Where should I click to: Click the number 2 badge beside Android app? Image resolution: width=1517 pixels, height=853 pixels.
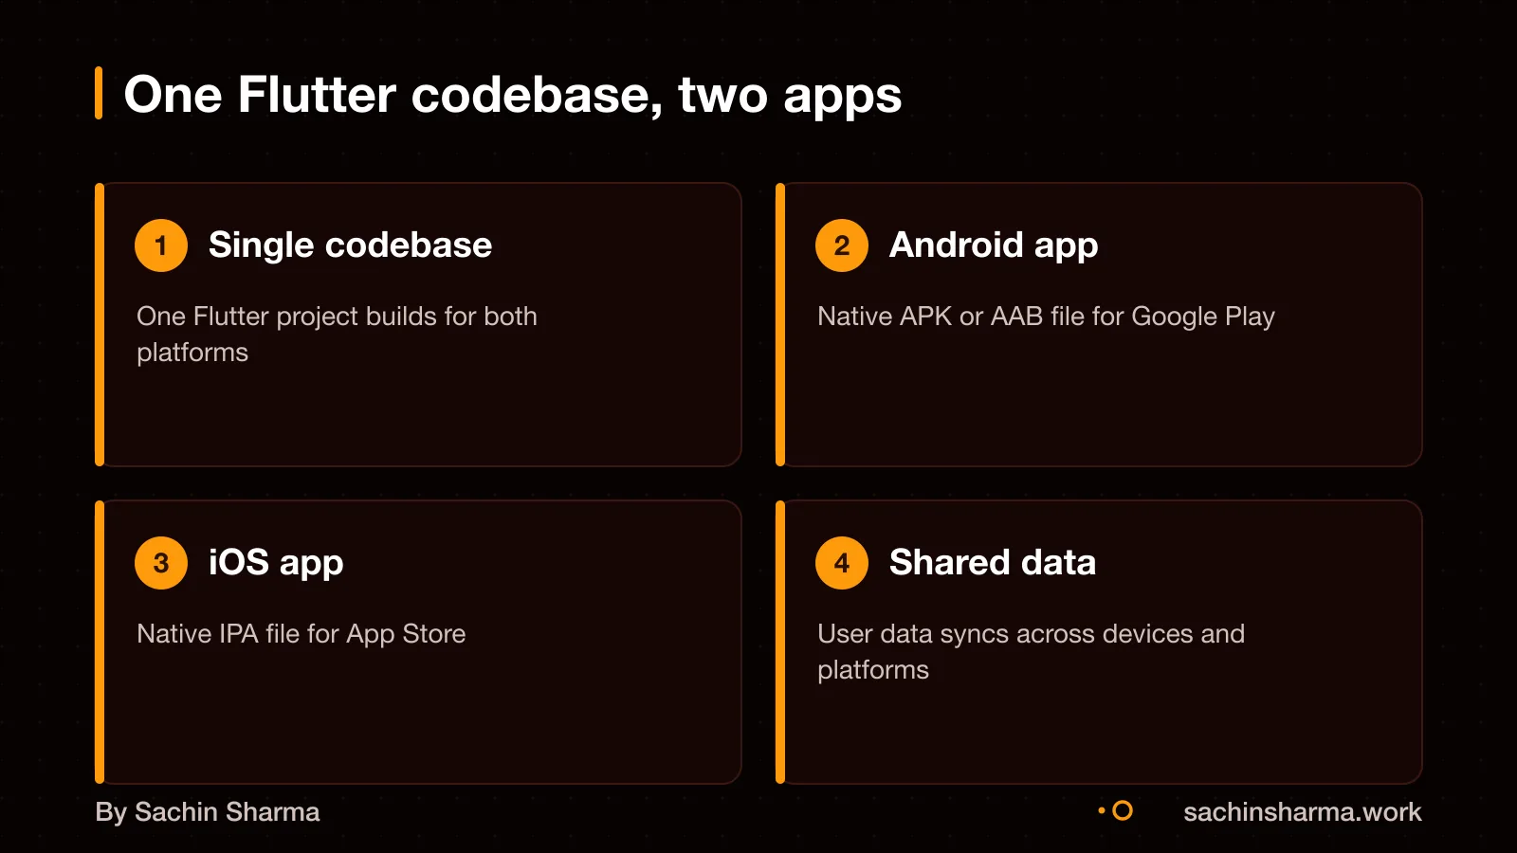842,245
